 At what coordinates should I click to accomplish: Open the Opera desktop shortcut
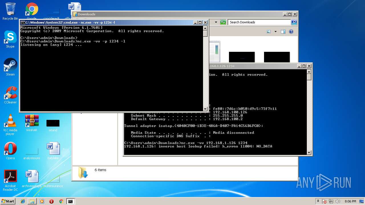[10, 151]
